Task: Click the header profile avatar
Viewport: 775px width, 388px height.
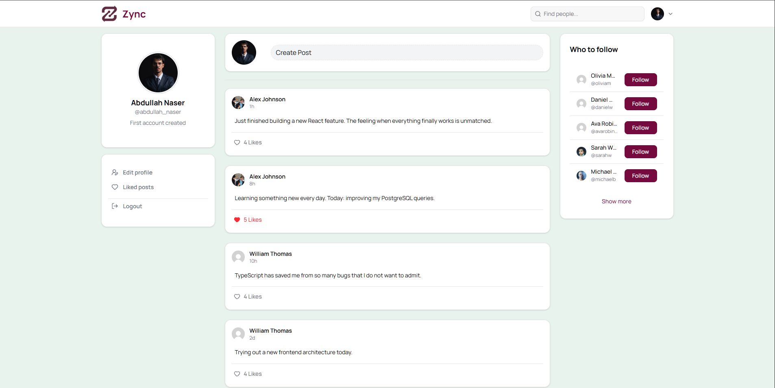Action: point(657,14)
